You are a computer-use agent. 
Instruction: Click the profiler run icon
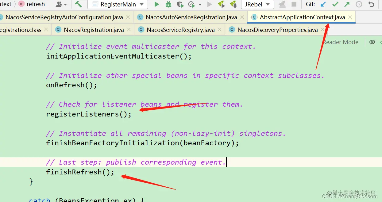tap(192, 4)
